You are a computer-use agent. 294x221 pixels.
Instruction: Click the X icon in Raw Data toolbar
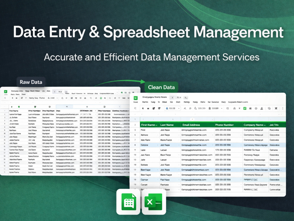(x=115, y=98)
